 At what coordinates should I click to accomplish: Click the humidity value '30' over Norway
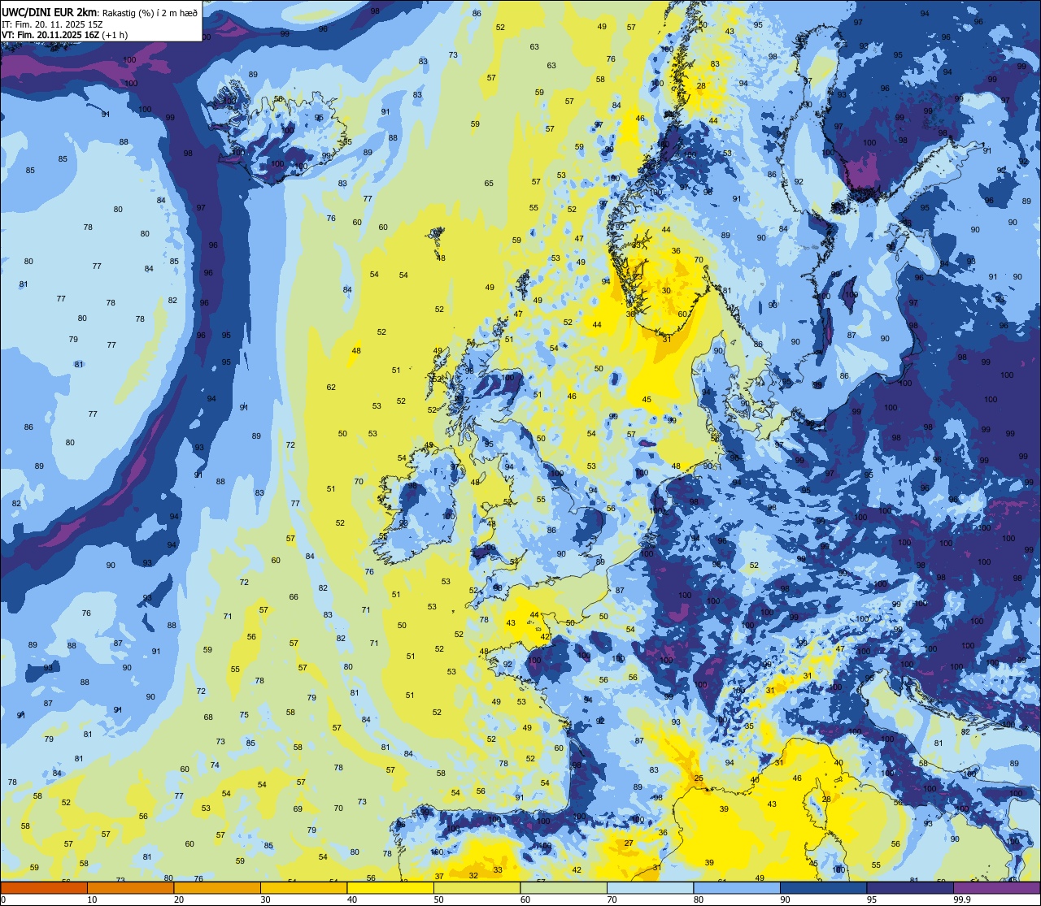coord(666,290)
